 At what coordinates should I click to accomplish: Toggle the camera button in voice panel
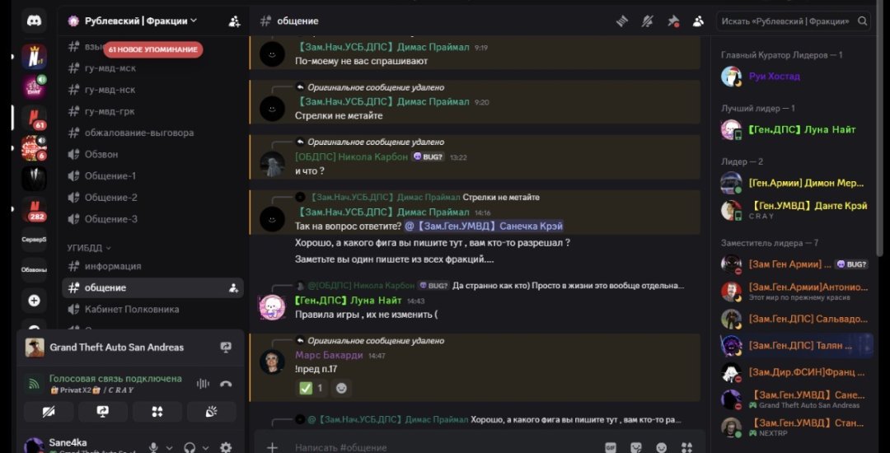point(49,412)
